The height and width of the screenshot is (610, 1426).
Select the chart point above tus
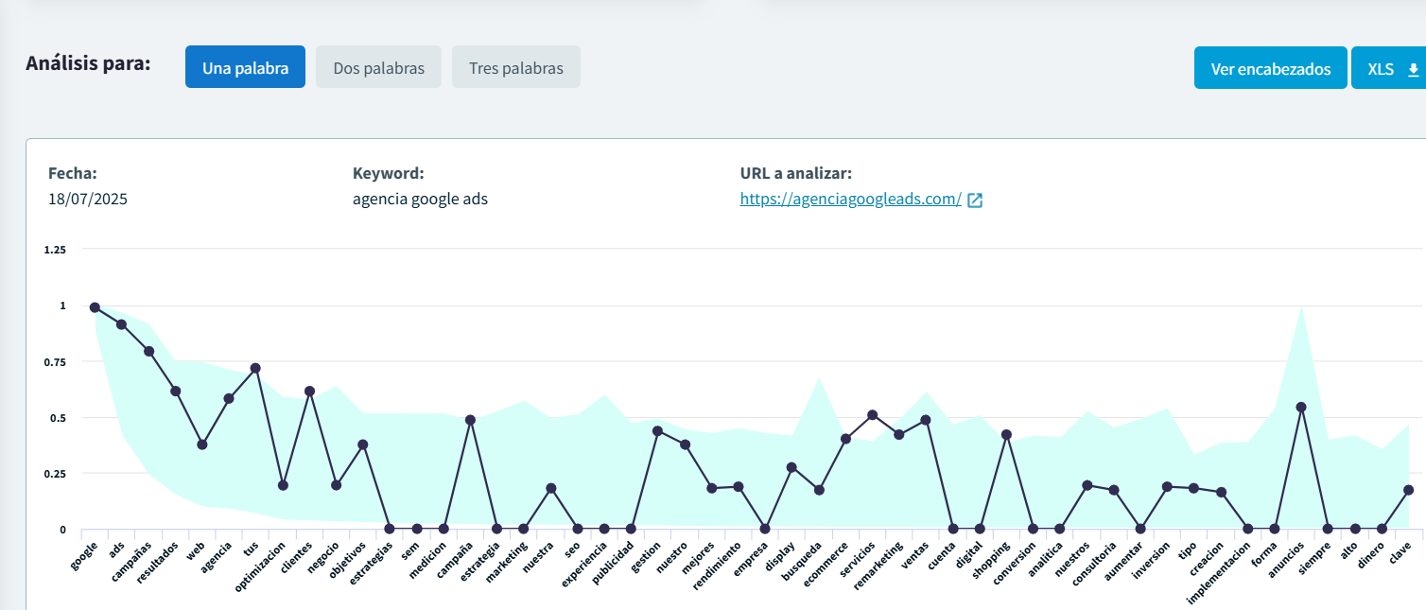[255, 368]
